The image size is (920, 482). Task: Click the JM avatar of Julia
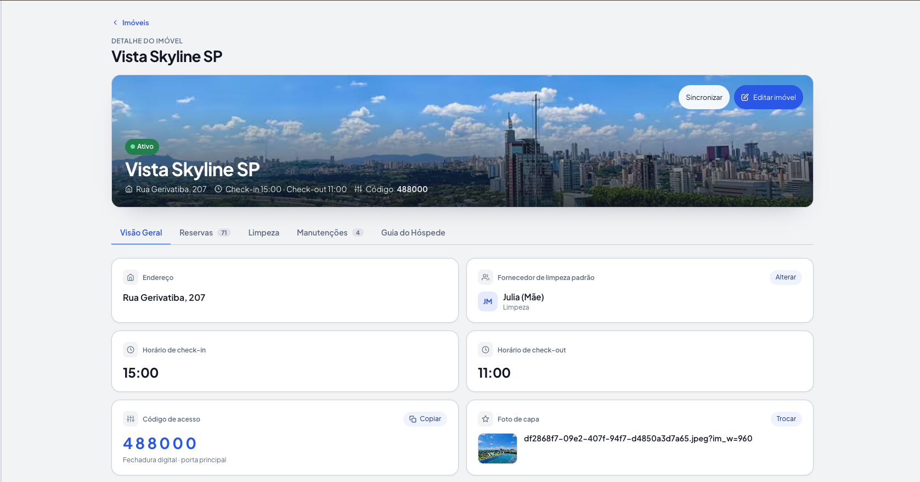coord(488,301)
